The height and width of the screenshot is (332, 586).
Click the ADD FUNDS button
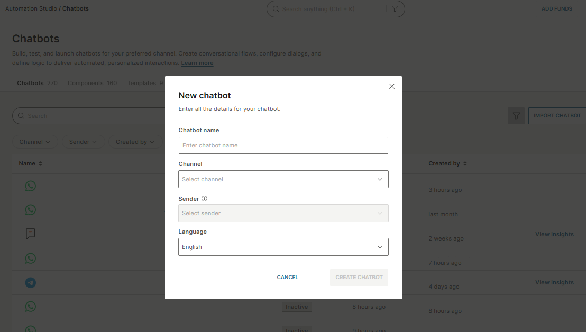(556, 8)
